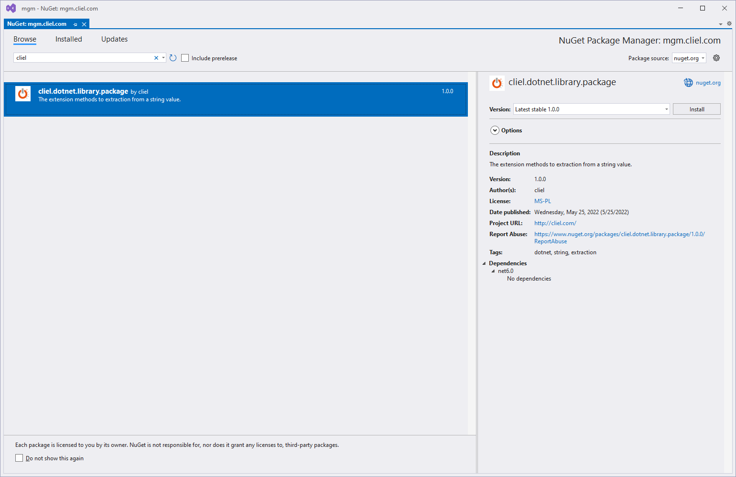Image resolution: width=736 pixels, height=477 pixels.
Task: Click NuGet Package Manager: mgm.cliel.com heading
Action: pos(639,41)
